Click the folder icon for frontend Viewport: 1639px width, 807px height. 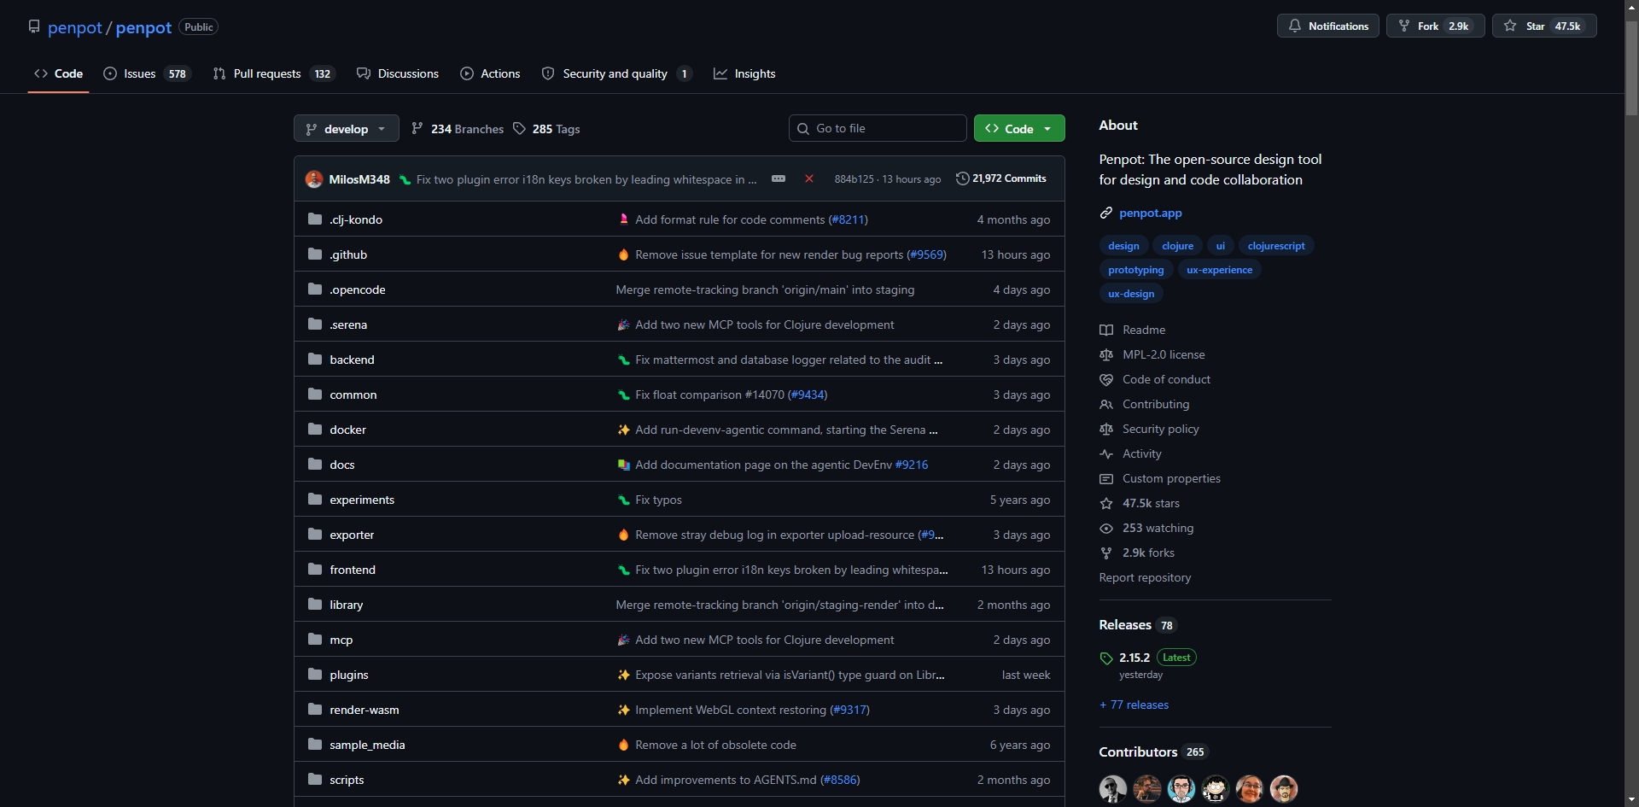315,570
